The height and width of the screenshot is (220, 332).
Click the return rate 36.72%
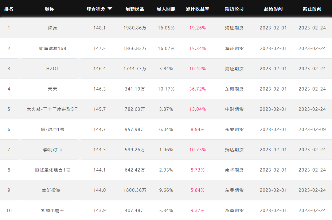click(197, 89)
